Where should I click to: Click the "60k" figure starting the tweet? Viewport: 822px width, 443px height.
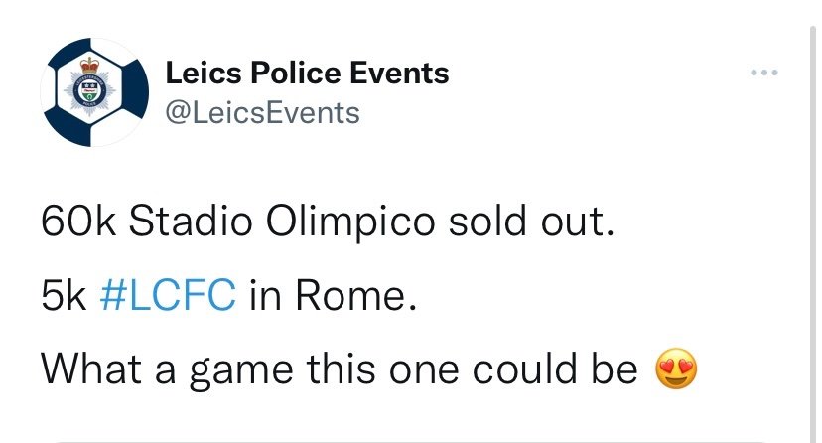pyautogui.click(x=78, y=221)
